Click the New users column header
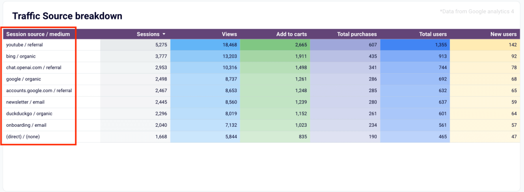524x192 pixels. [x=504, y=34]
